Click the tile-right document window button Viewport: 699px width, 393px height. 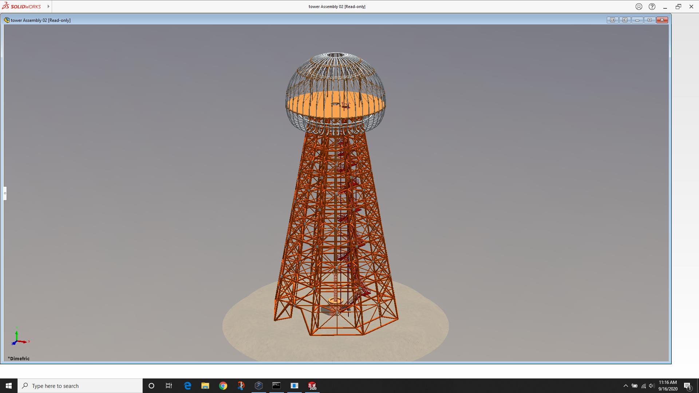(x=625, y=20)
